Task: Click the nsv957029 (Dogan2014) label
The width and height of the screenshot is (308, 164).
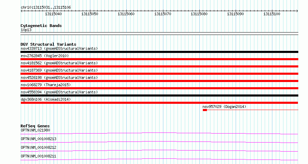Action: pos(224,107)
